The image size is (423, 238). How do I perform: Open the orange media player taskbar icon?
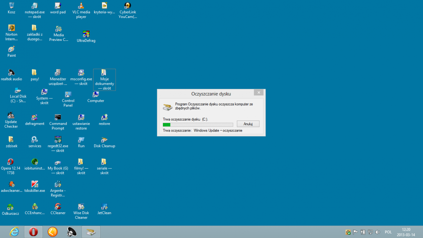coord(53,232)
